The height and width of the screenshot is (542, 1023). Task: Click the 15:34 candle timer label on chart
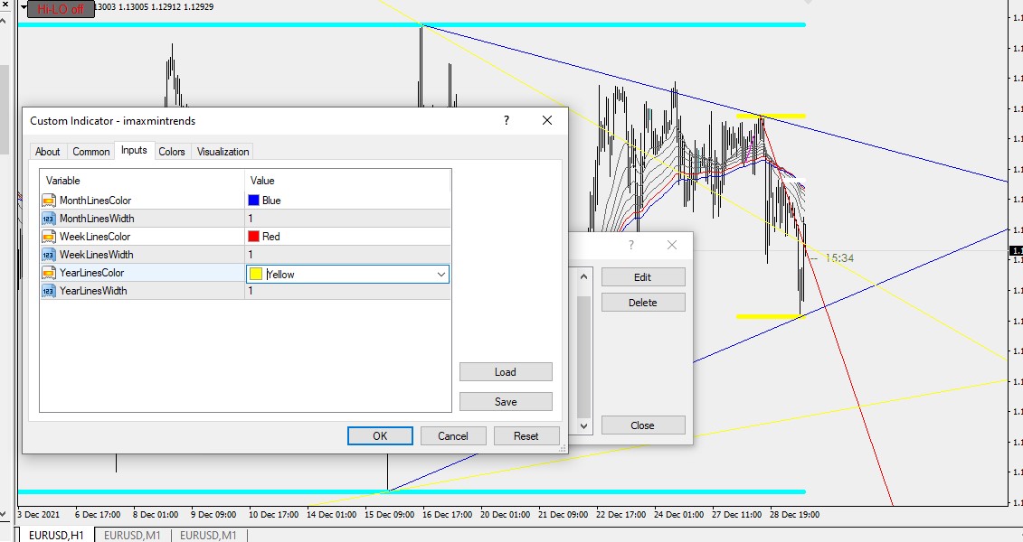coord(839,258)
